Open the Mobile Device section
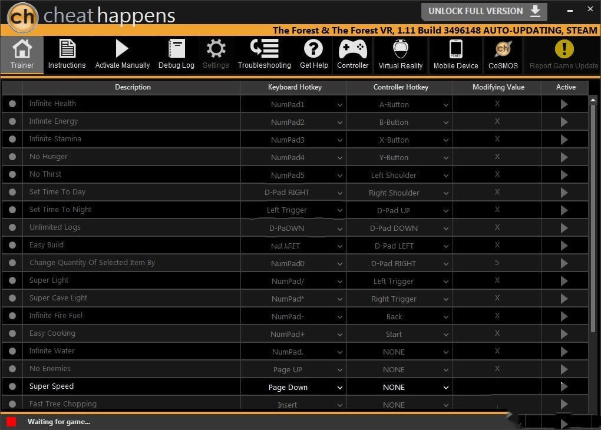This screenshot has height=430, width=601. point(455,54)
